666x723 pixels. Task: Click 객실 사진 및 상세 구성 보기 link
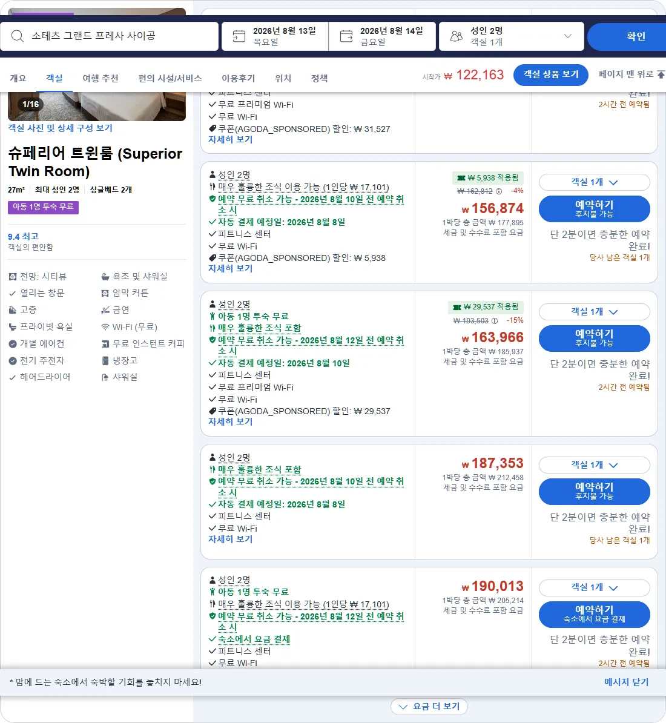(x=61, y=128)
